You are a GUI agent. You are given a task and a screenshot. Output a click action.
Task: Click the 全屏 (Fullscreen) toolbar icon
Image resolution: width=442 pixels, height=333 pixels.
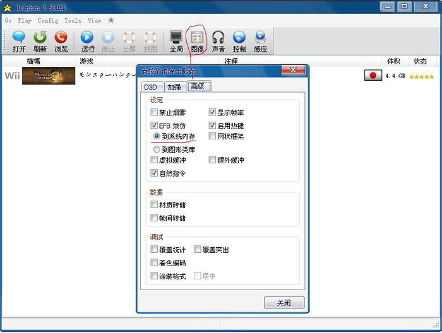pos(129,42)
